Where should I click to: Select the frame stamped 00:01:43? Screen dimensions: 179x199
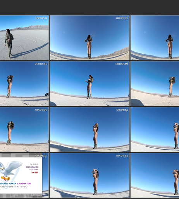point(89,175)
